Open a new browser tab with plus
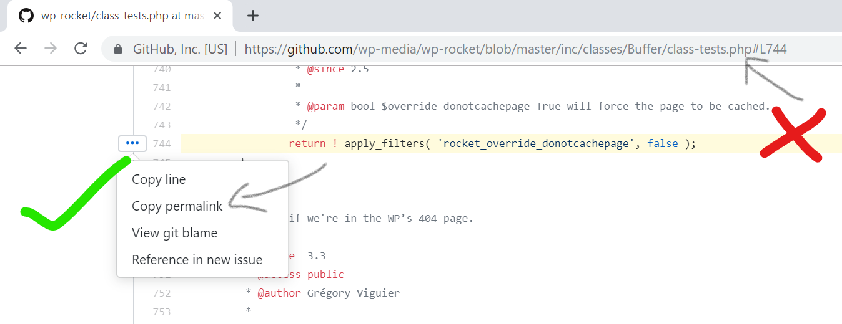 click(252, 16)
